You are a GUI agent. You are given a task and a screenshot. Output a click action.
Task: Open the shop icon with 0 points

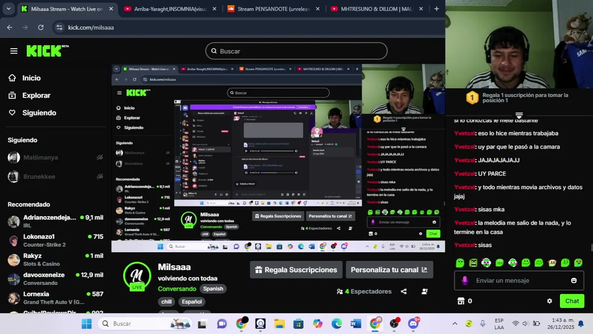click(464, 301)
